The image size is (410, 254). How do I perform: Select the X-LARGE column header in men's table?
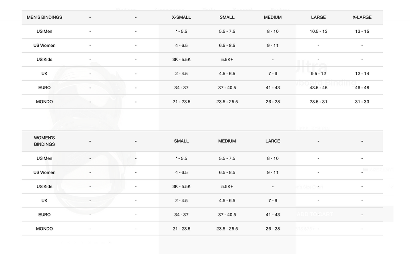pyautogui.click(x=362, y=18)
